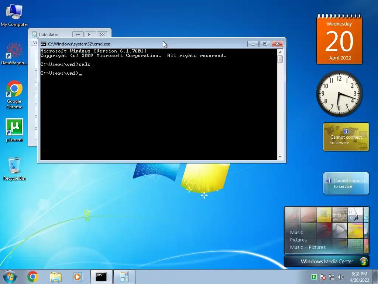Open Windows Media Center from gadget bar
Viewport: 378px width, 284px height.
coord(327,261)
